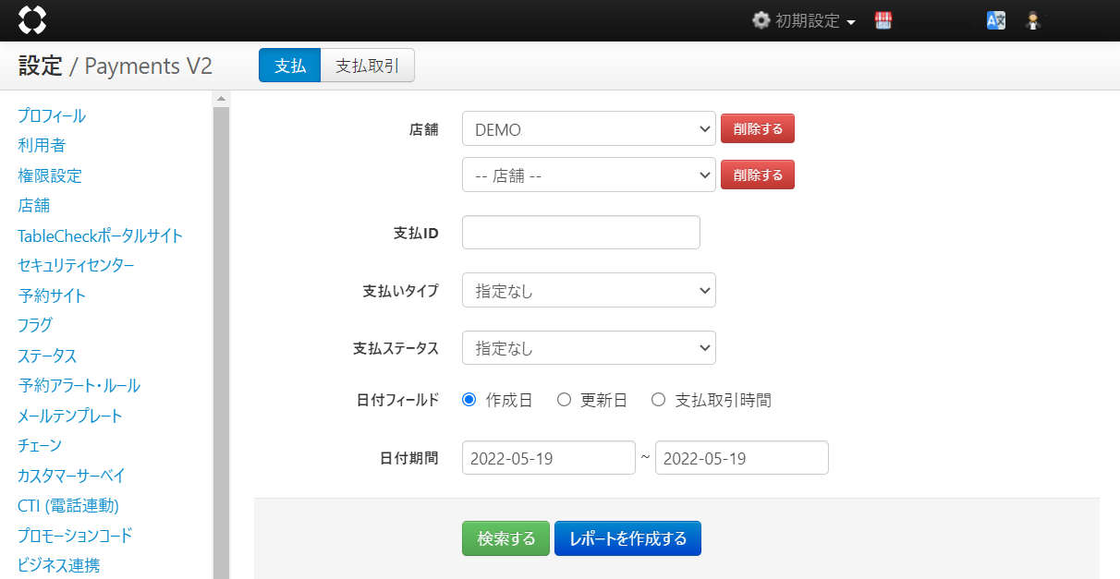Viewport: 1120px width, 579px height.
Task: Click the user profile avatar icon
Action: (x=1034, y=20)
